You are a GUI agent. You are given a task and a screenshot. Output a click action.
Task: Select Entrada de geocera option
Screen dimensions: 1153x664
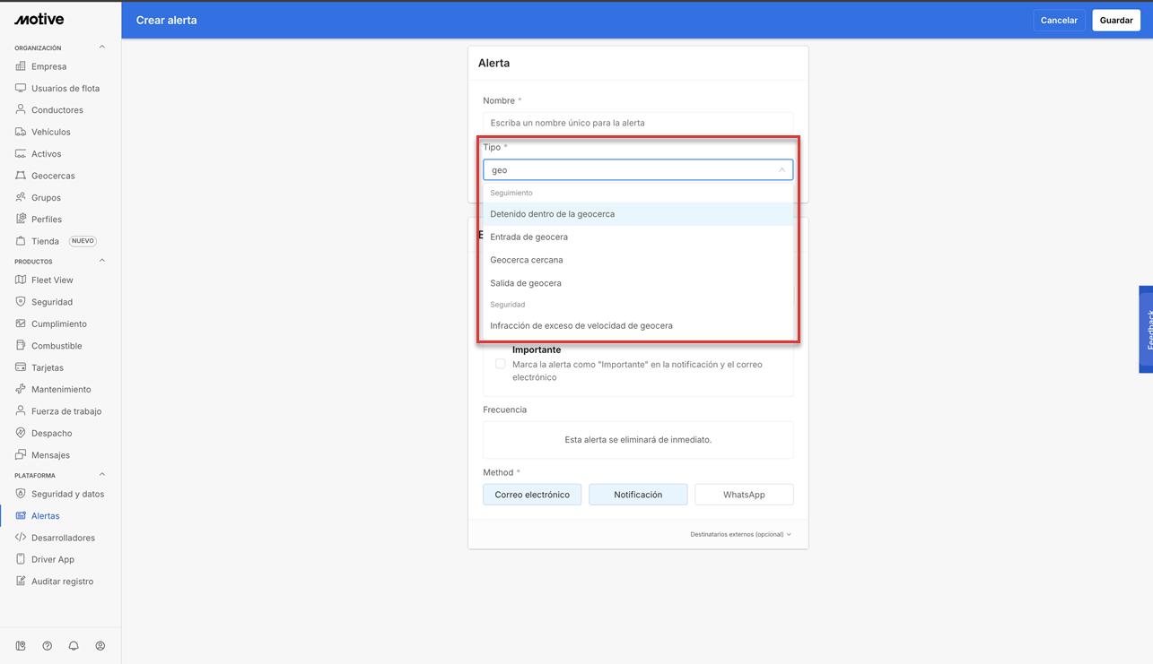tap(528, 237)
